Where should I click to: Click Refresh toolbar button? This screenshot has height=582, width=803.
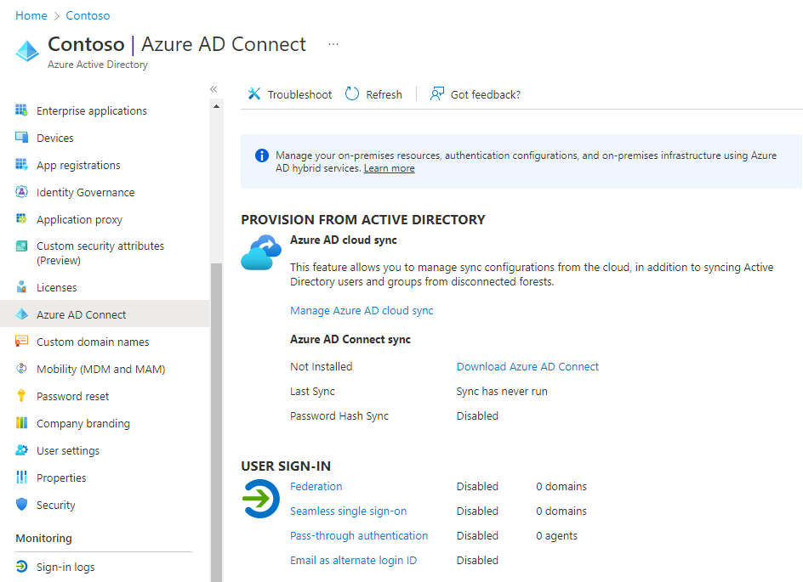[x=373, y=94]
